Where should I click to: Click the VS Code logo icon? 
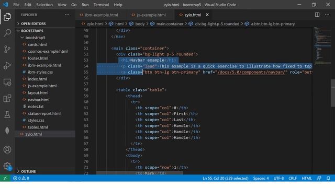click(x=5, y=5)
